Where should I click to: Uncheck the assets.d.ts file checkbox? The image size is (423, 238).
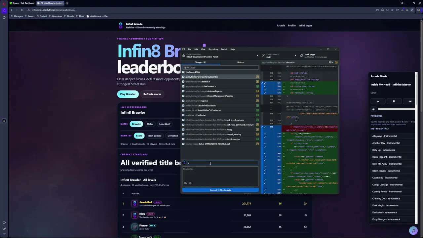[183, 82]
